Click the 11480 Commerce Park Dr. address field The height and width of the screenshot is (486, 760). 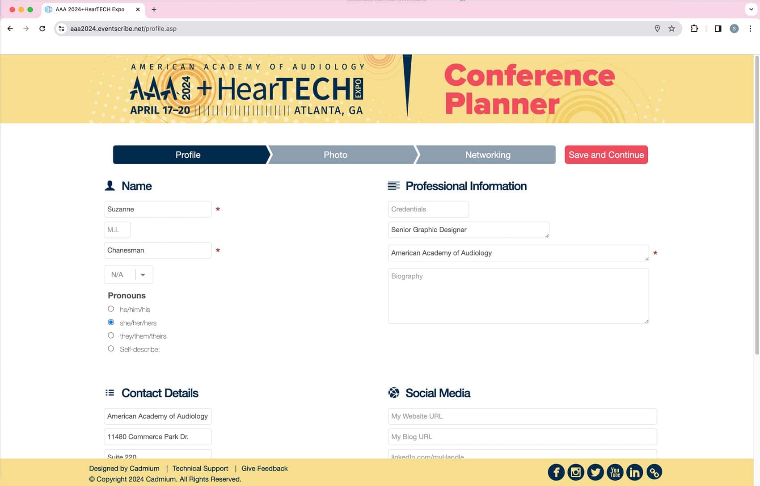[x=157, y=437]
